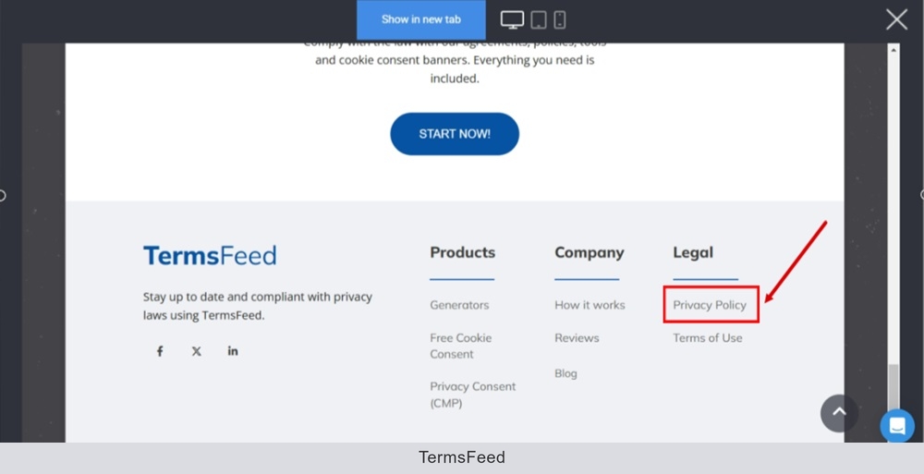The width and height of the screenshot is (924, 474).
Task: Switch to mobile phone preview icon
Action: 560,19
